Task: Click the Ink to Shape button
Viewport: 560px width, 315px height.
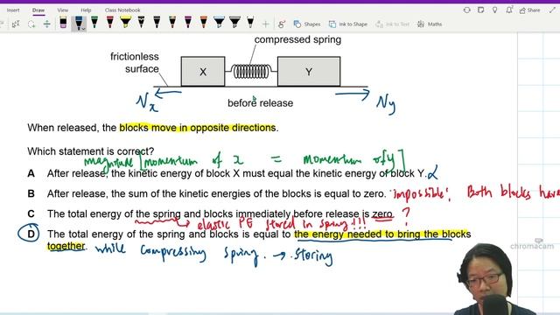Action: pyautogui.click(x=348, y=24)
